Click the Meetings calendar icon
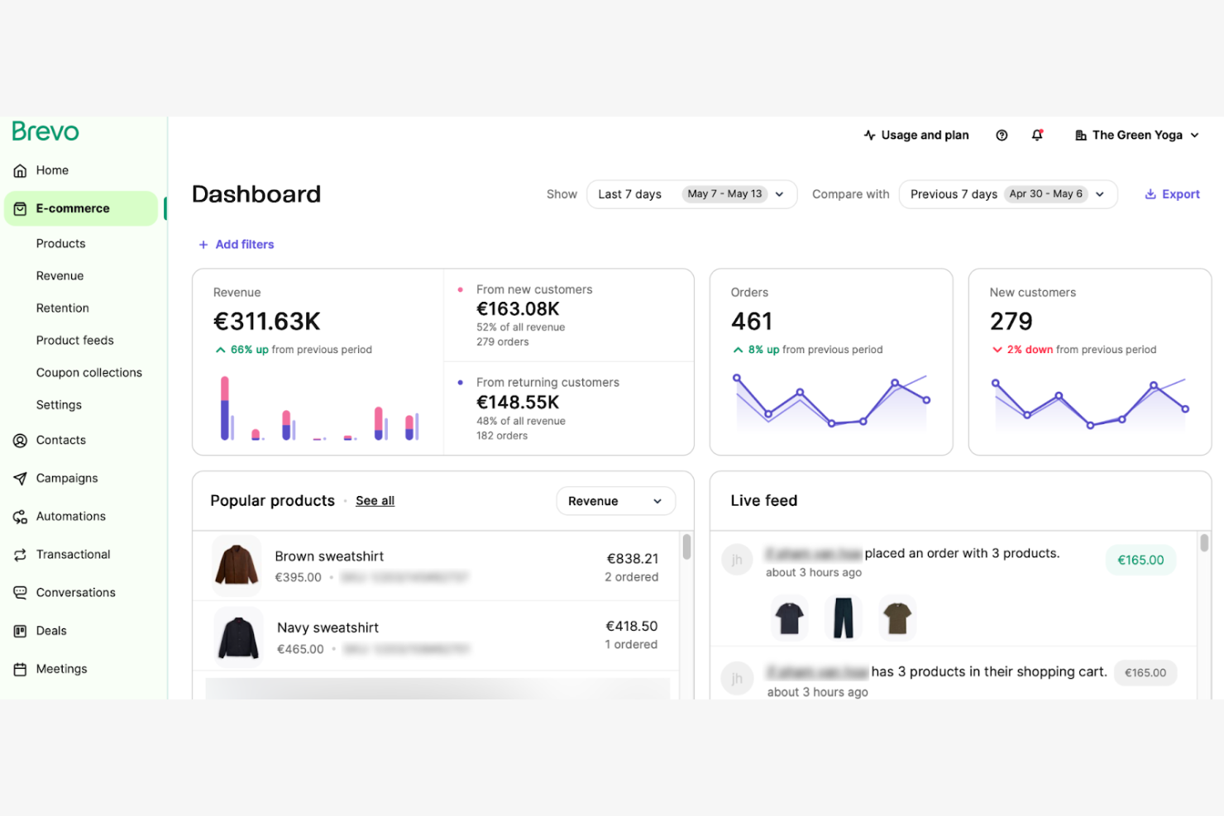 click(x=20, y=670)
